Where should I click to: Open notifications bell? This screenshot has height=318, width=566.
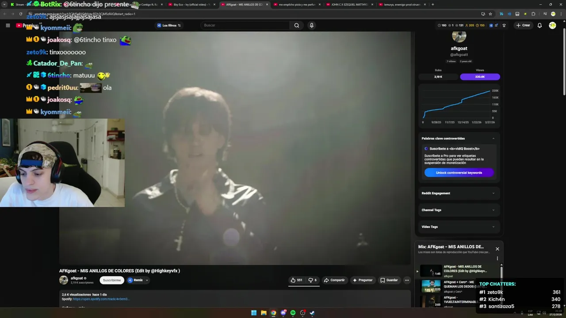click(539, 25)
